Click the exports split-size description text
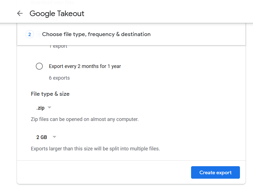The image size is (253, 187). point(95,149)
